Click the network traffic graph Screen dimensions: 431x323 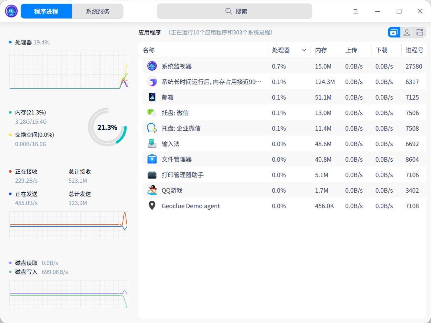coord(69,225)
